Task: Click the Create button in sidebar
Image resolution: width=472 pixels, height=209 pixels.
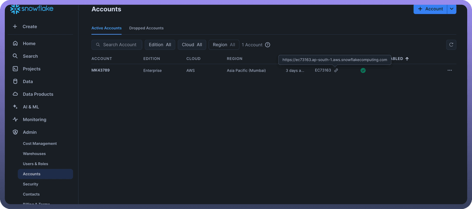Action: 30,27
